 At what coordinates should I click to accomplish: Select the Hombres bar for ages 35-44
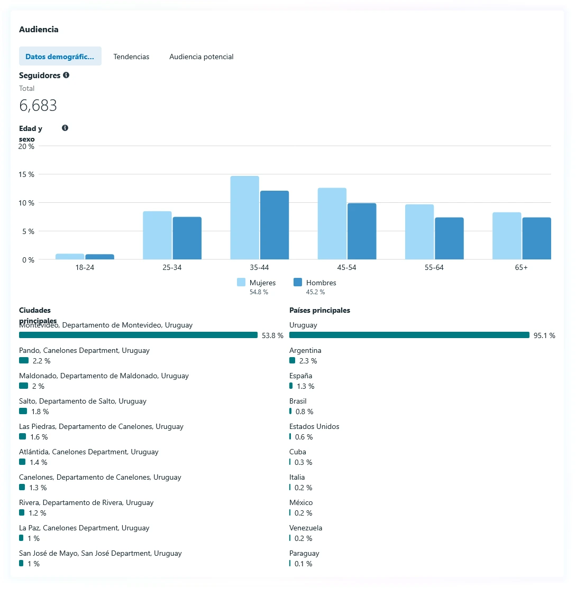coord(275,225)
